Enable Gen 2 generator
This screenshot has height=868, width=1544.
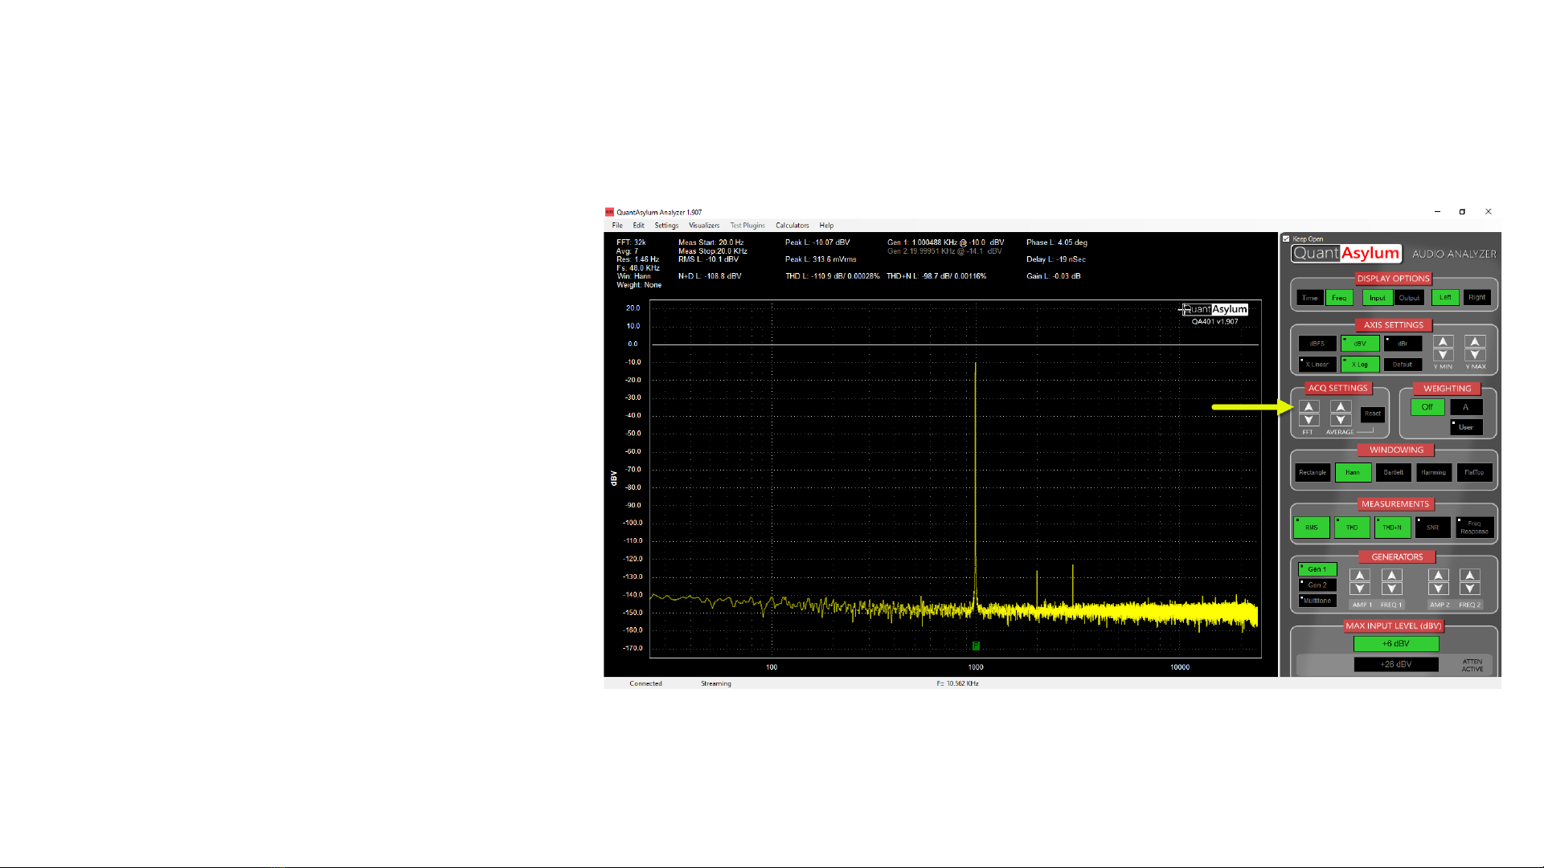tap(1317, 585)
